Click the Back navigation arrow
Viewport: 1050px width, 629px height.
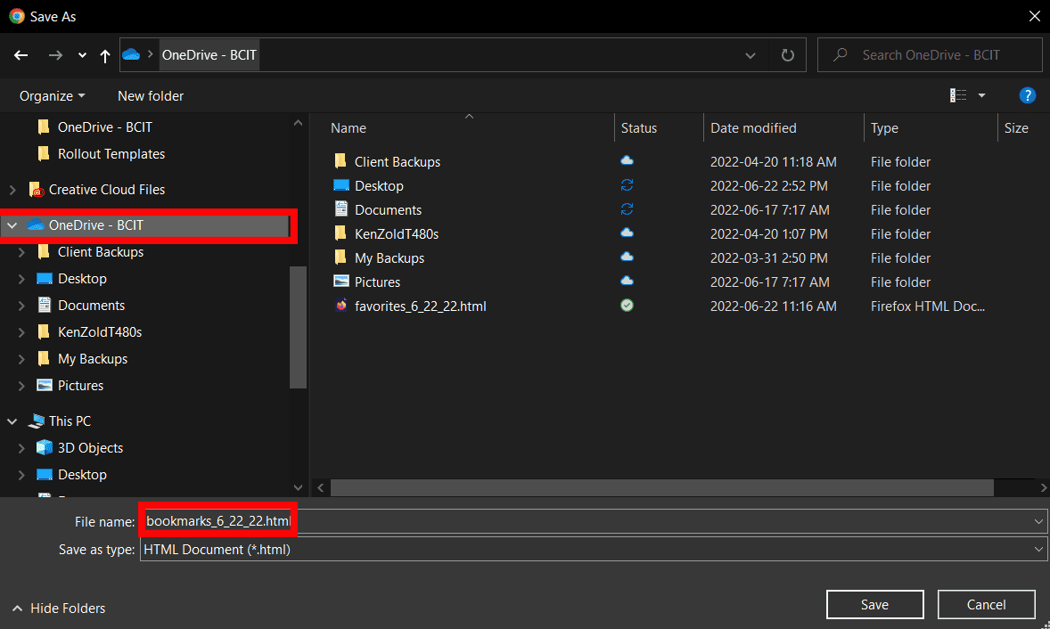pos(21,55)
